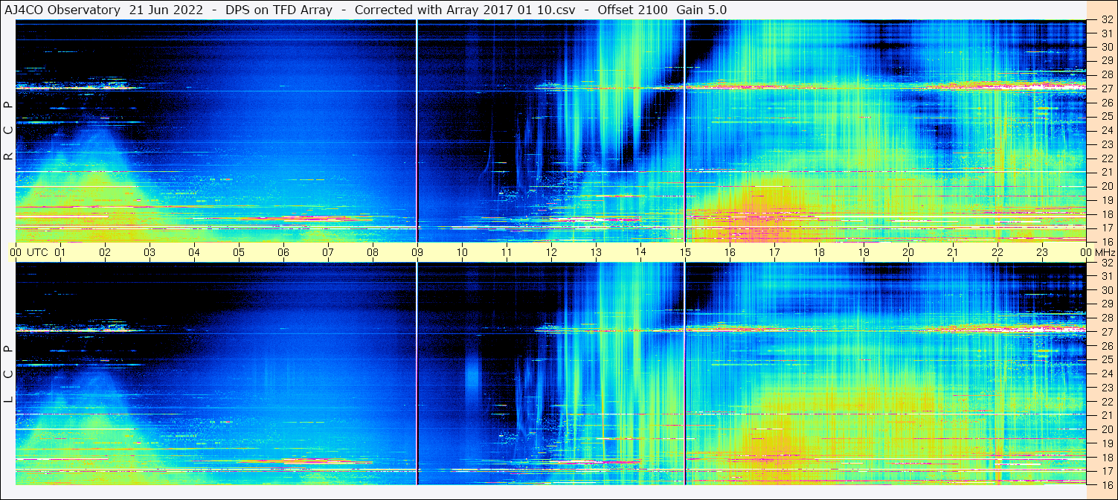Viewport: 1118px width, 500px height.
Task: Click the '00' hour marker beside UTC
Action: pyautogui.click(x=16, y=252)
